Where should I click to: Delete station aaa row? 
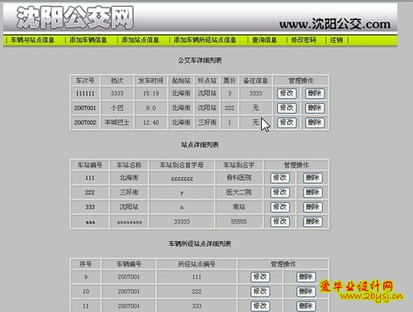click(313, 222)
